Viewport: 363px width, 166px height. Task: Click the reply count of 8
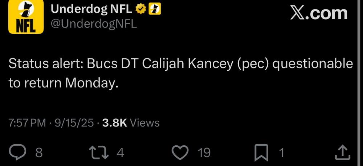point(39,153)
